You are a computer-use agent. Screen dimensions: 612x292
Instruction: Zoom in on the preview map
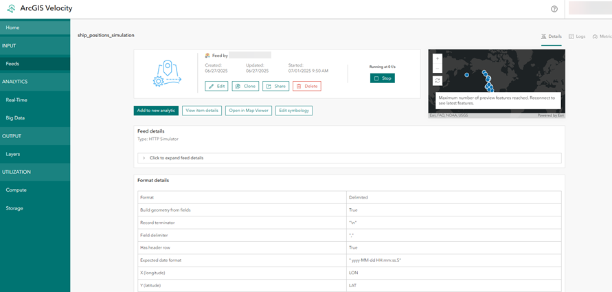click(x=437, y=58)
